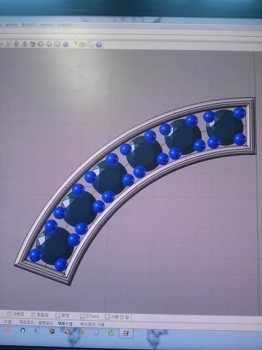Open the 분석(A) analyze menu
This screenshot has width=262, height=350.
click(x=11, y=24)
